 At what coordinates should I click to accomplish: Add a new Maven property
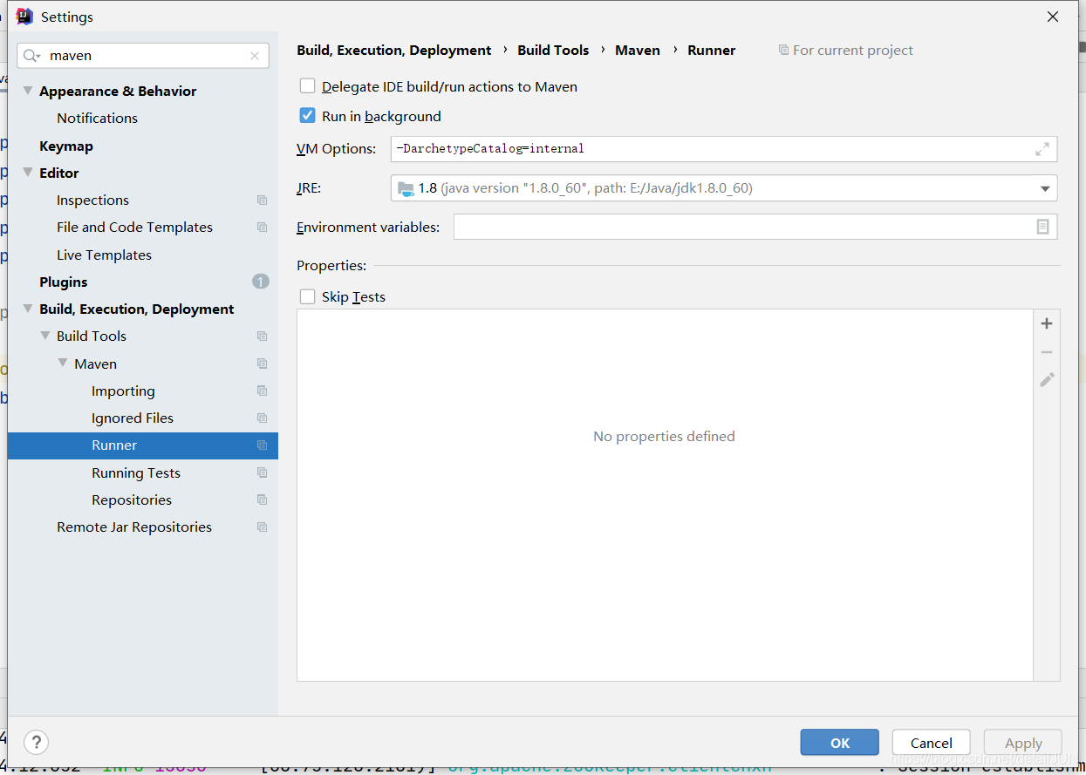click(1047, 323)
